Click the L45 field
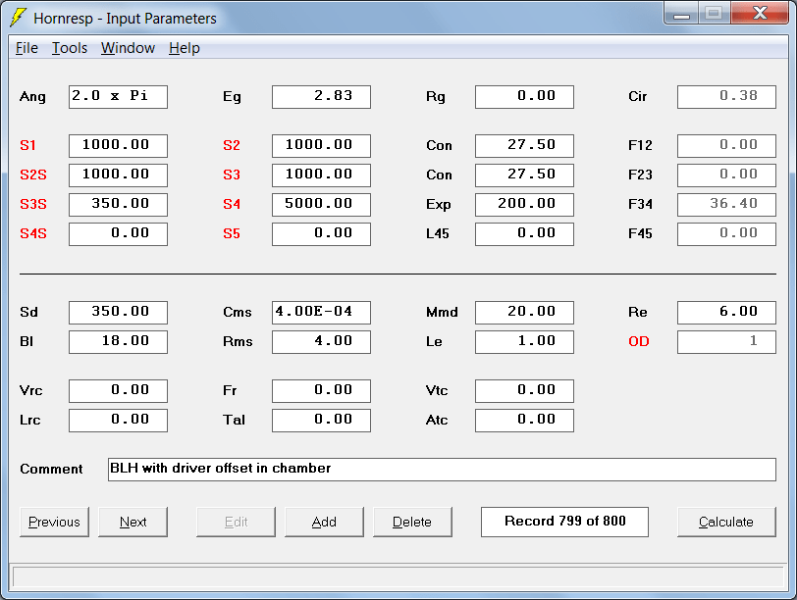Viewport: 797px width, 600px height. pos(524,234)
